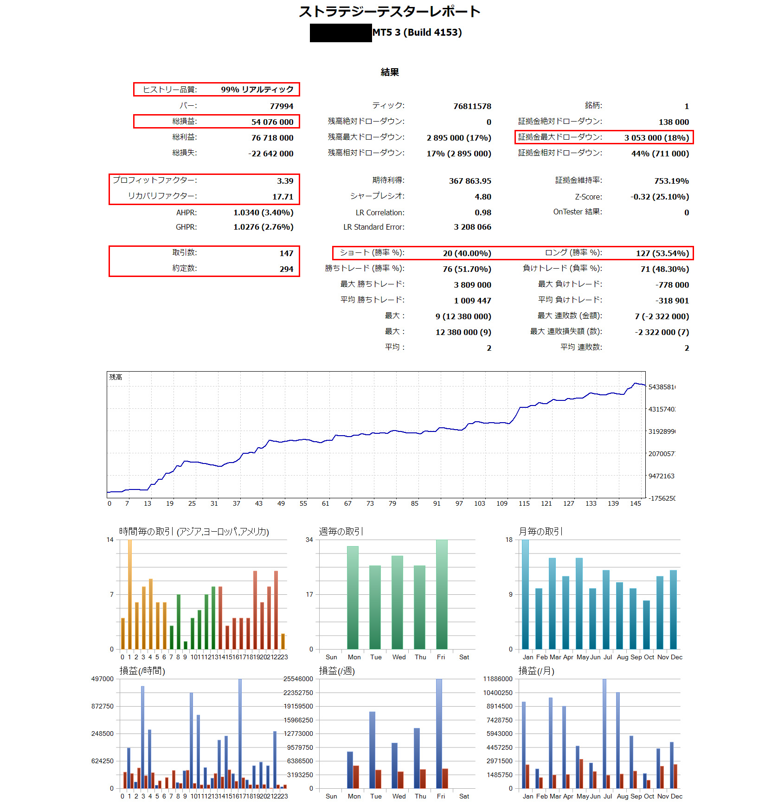The image size is (765, 811).
Task: Click the Mon bar in the 週毎の取引 chart
Action: (353, 598)
